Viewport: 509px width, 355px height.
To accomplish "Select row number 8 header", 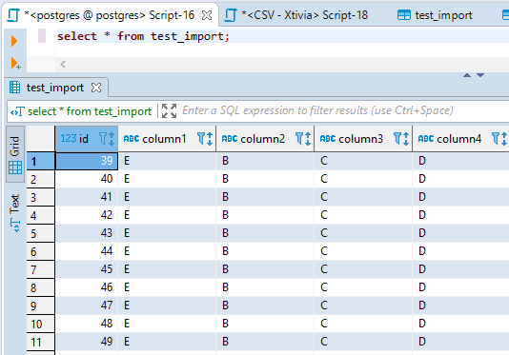I will point(41,287).
